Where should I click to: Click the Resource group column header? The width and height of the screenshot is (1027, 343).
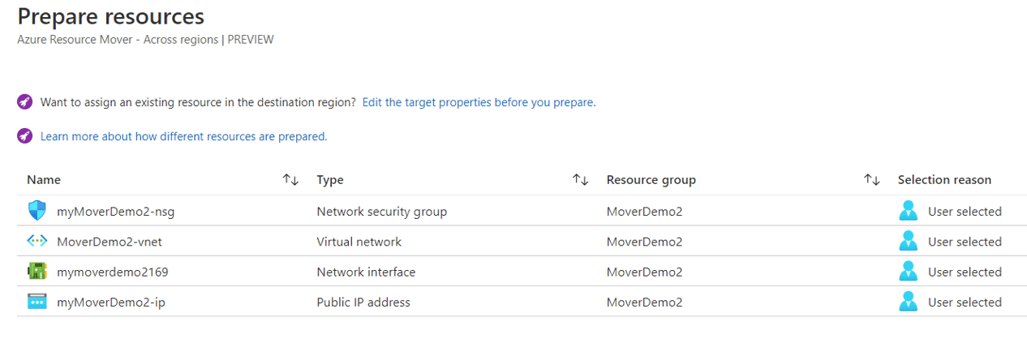point(651,179)
